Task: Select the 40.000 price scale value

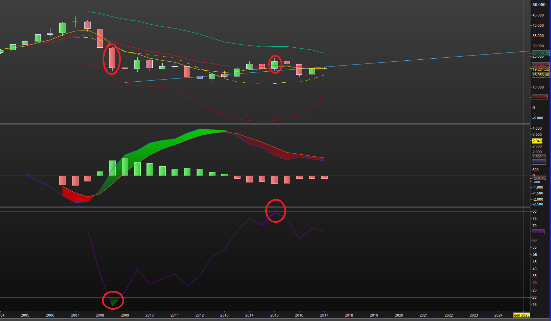Action: tap(538, 25)
